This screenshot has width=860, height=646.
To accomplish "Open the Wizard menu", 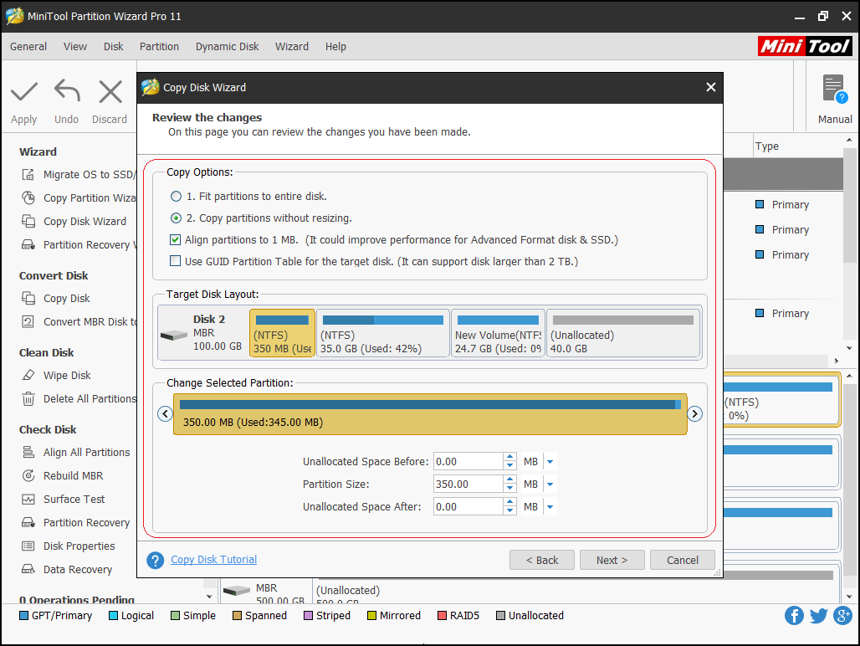I will coord(292,47).
